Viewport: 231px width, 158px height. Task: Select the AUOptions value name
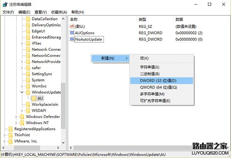coord(85,33)
